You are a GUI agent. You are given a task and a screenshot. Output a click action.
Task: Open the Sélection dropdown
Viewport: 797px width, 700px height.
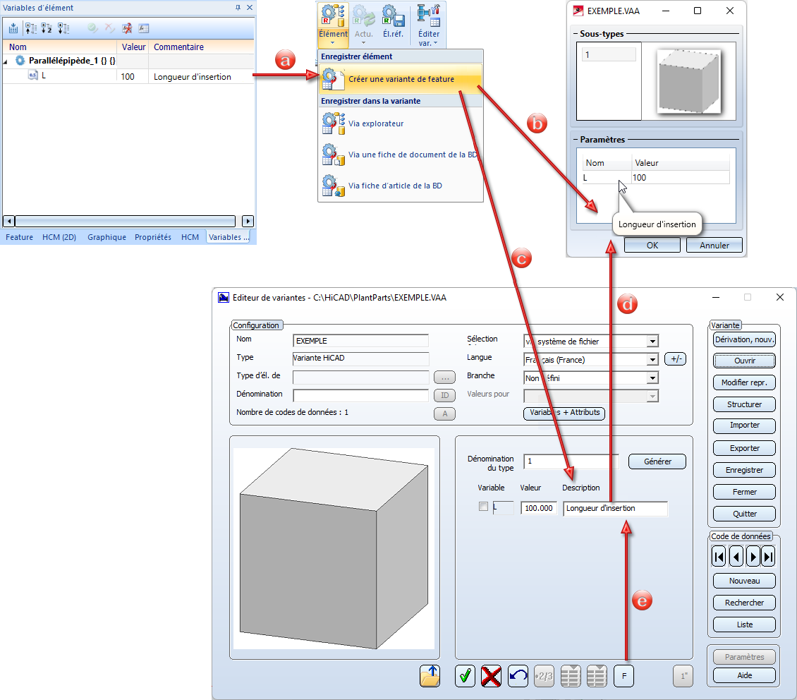pos(652,342)
